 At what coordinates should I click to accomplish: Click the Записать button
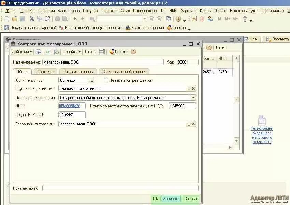(171, 199)
